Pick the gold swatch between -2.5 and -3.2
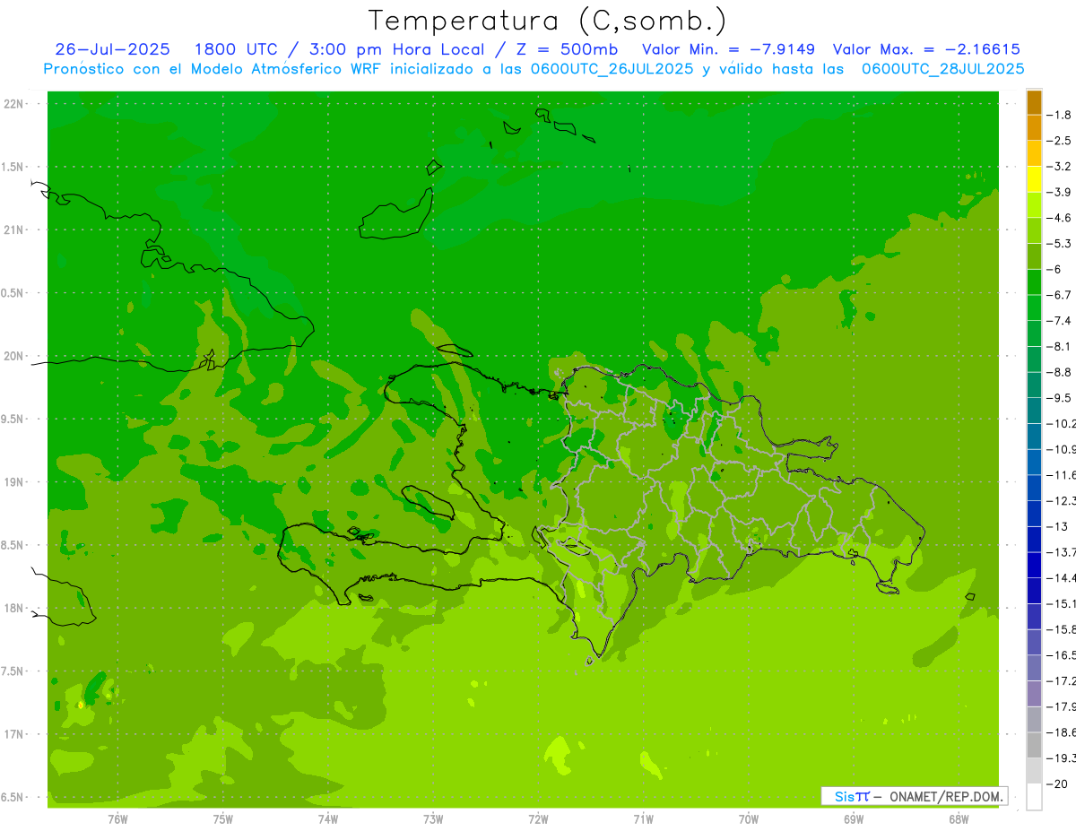Viewport: 1076px width, 831px height. pyautogui.click(x=1034, y=153)
